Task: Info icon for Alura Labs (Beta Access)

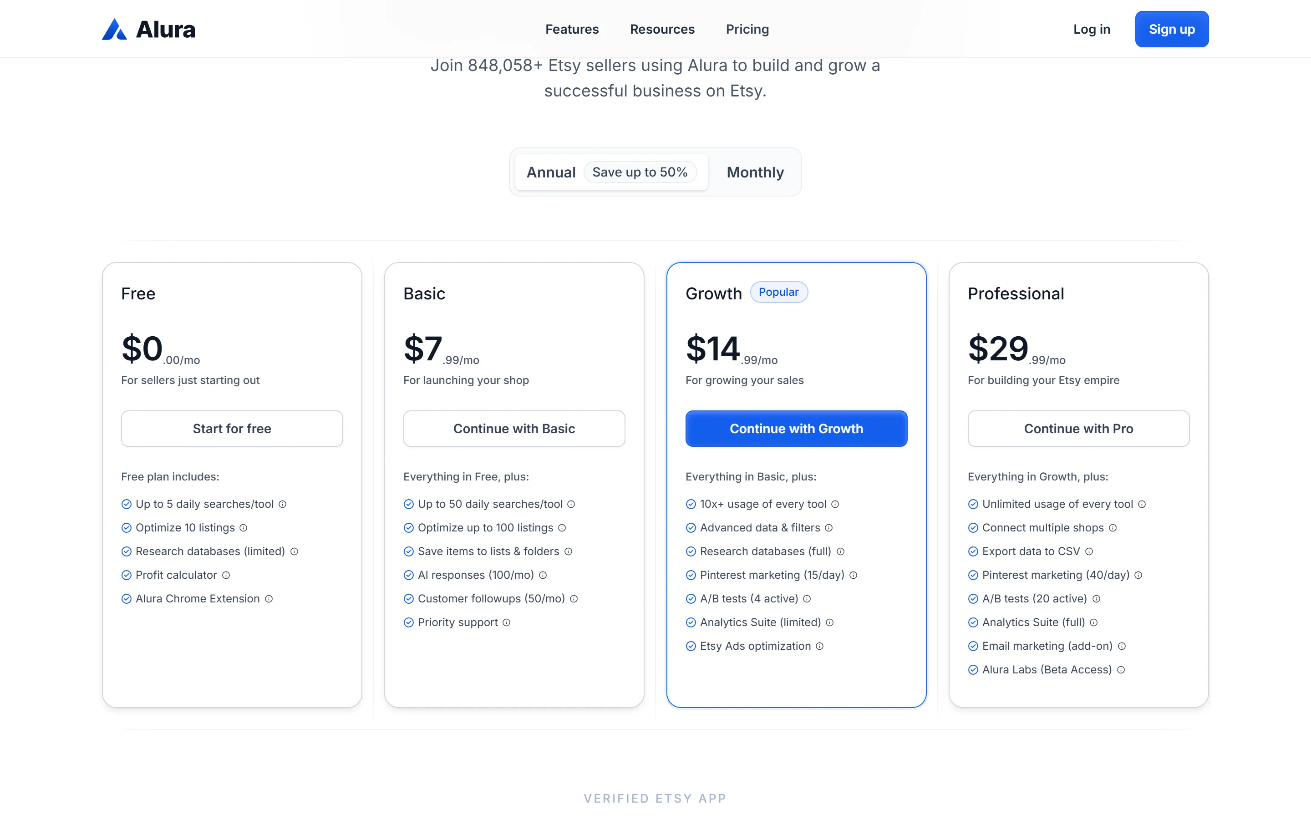Action: [x=1121, y=670]
